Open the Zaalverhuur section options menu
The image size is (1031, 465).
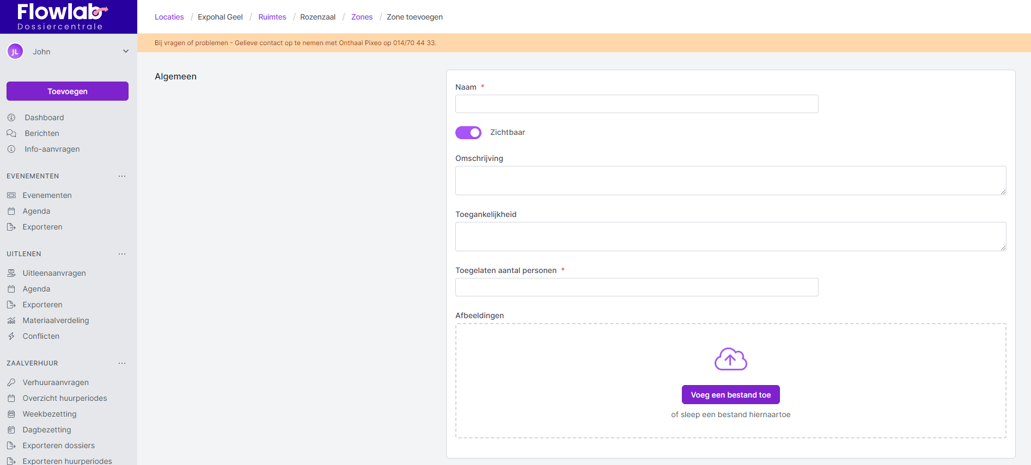coord(122,363)
